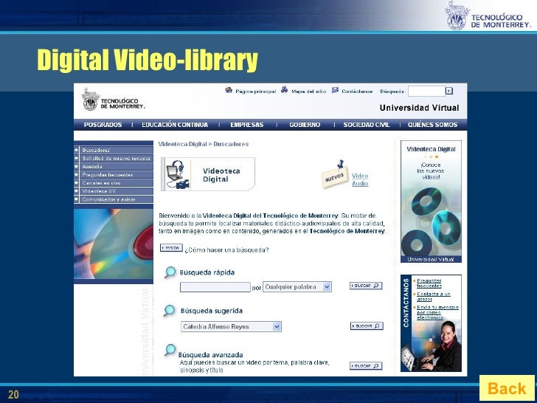The width and height of the screenshot is (537, 403).
Task: Click the ¿Cómo hacer una búsqueda? text
Action: (x=226, y=250)
